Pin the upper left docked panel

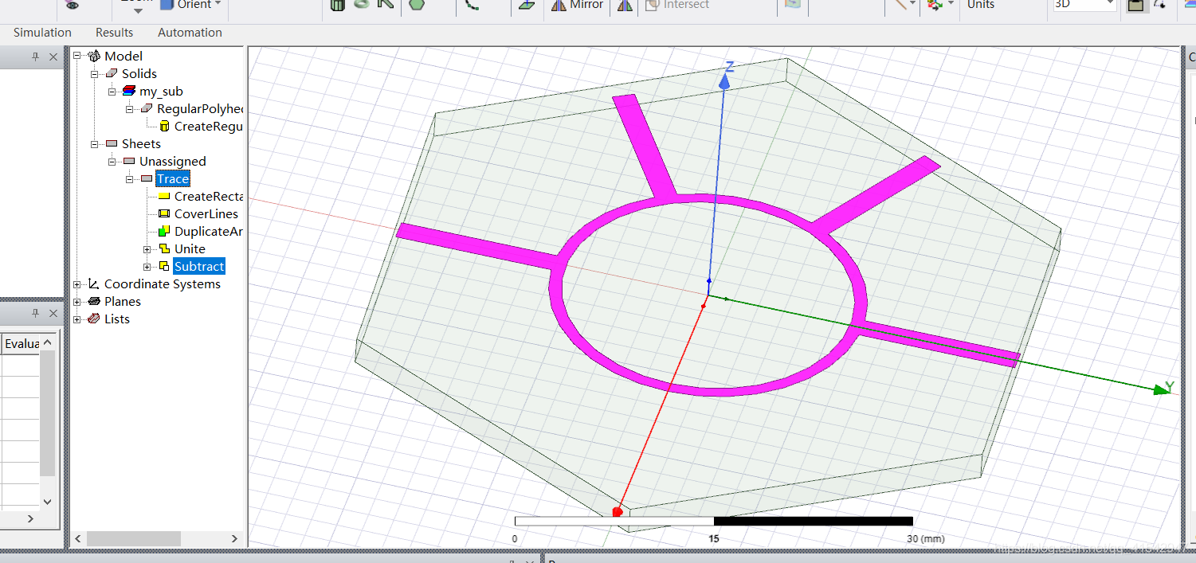click(35, 57)
